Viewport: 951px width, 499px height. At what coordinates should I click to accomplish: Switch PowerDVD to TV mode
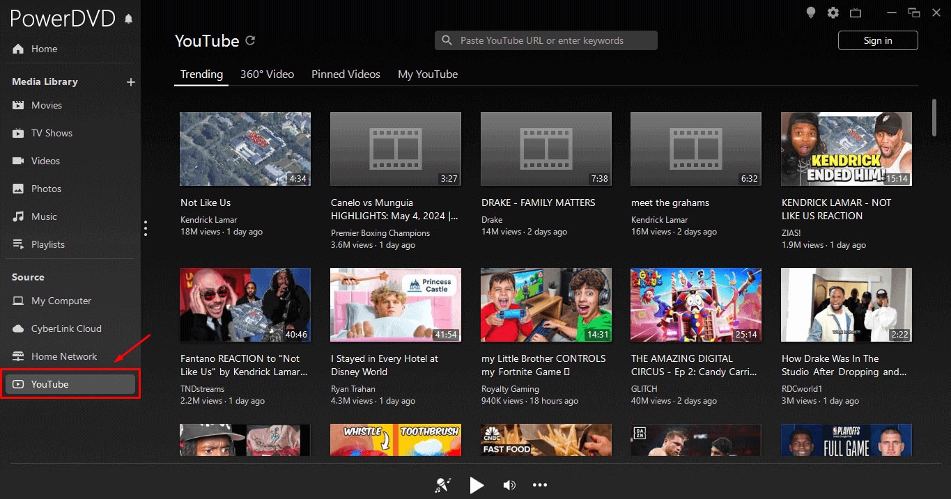(x=855, y=13)
